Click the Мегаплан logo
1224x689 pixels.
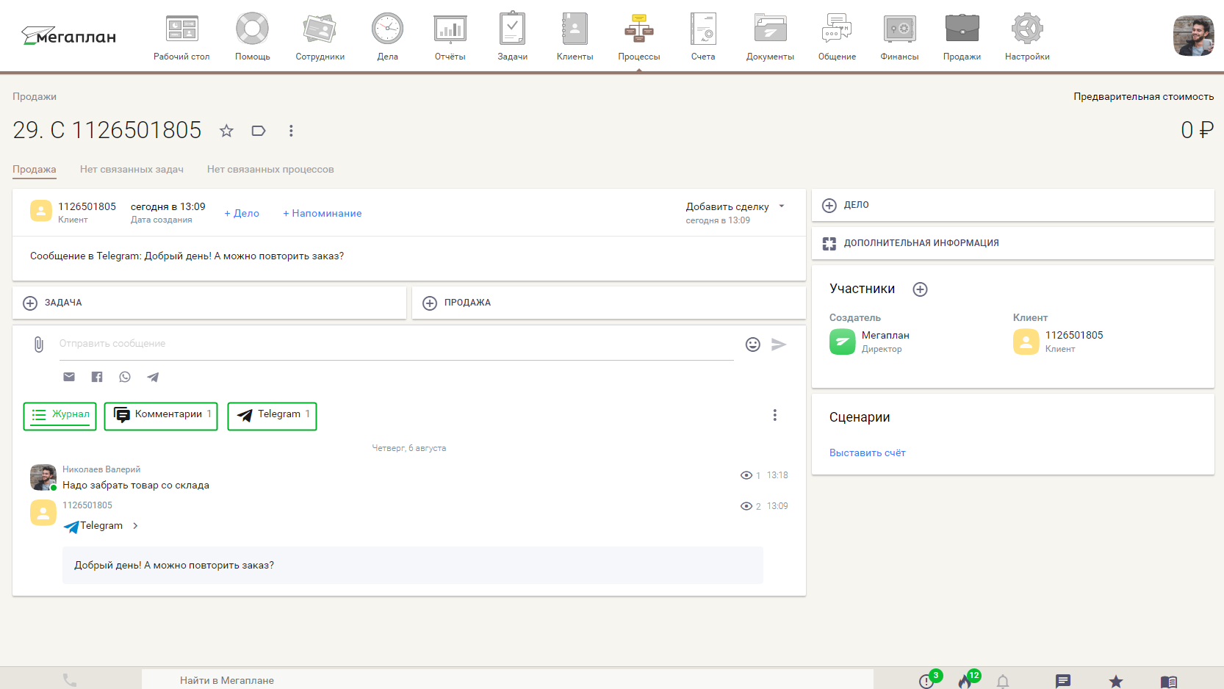68,36
